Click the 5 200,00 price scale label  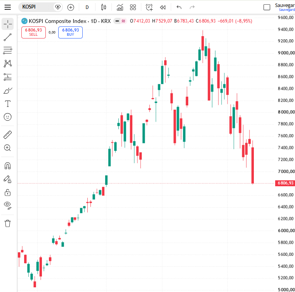(x=286, y=278)
